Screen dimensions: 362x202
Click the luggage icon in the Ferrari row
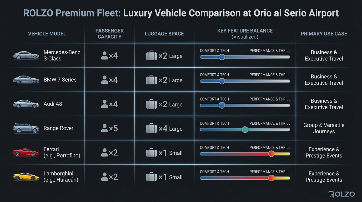151,152
